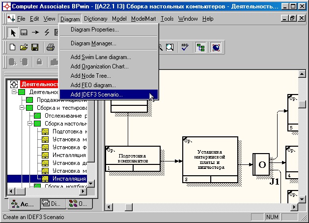Select the Pointer tool

tap(13, 32)
